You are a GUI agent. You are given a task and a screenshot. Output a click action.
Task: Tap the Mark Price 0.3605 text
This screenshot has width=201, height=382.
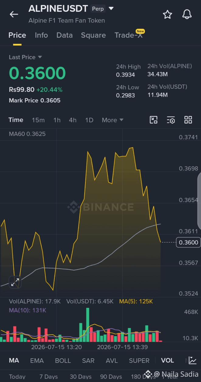tap(35, 101)
